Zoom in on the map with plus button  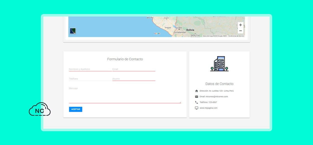click(x=240, y=25)
